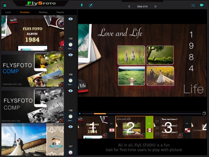The width and height of the screenshot is (209, 157).
Task: Click the large Life text in preview
Action: tap(193, 89)
